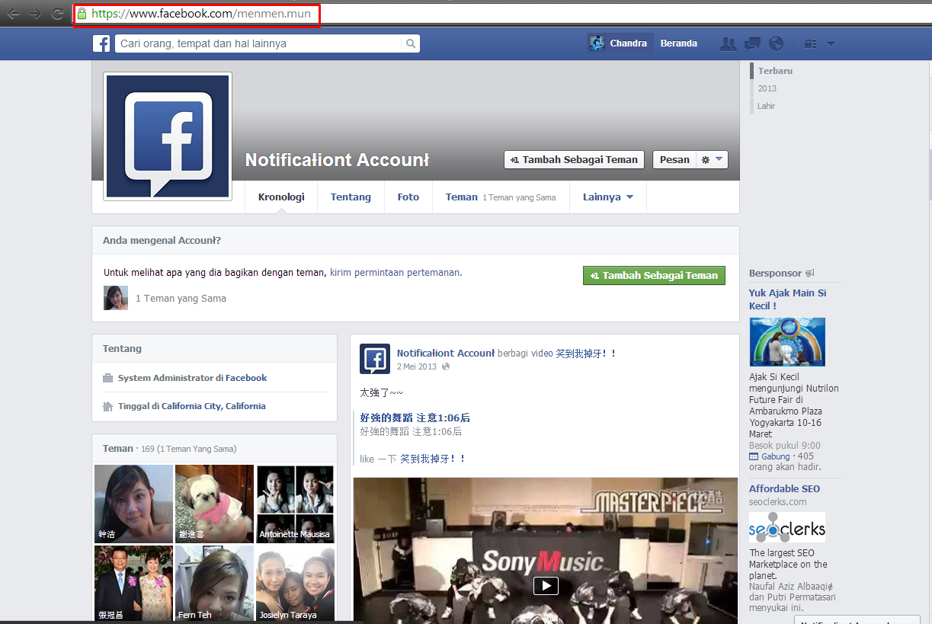The width and height of the screenshot is (932, 624).
Task: Click the Facebook logo in top bar
Action: tap(101, 43)
